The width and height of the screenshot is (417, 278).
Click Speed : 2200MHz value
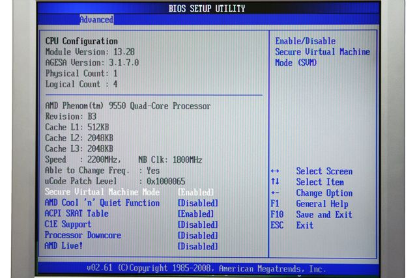tap(83, 160)
